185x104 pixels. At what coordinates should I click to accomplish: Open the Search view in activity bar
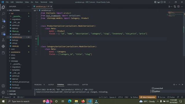point(3,14)
